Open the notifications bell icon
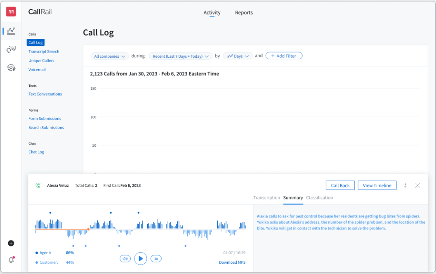This screenshot has height=274, width=436. pyautogui.click(x=11, y=260)
